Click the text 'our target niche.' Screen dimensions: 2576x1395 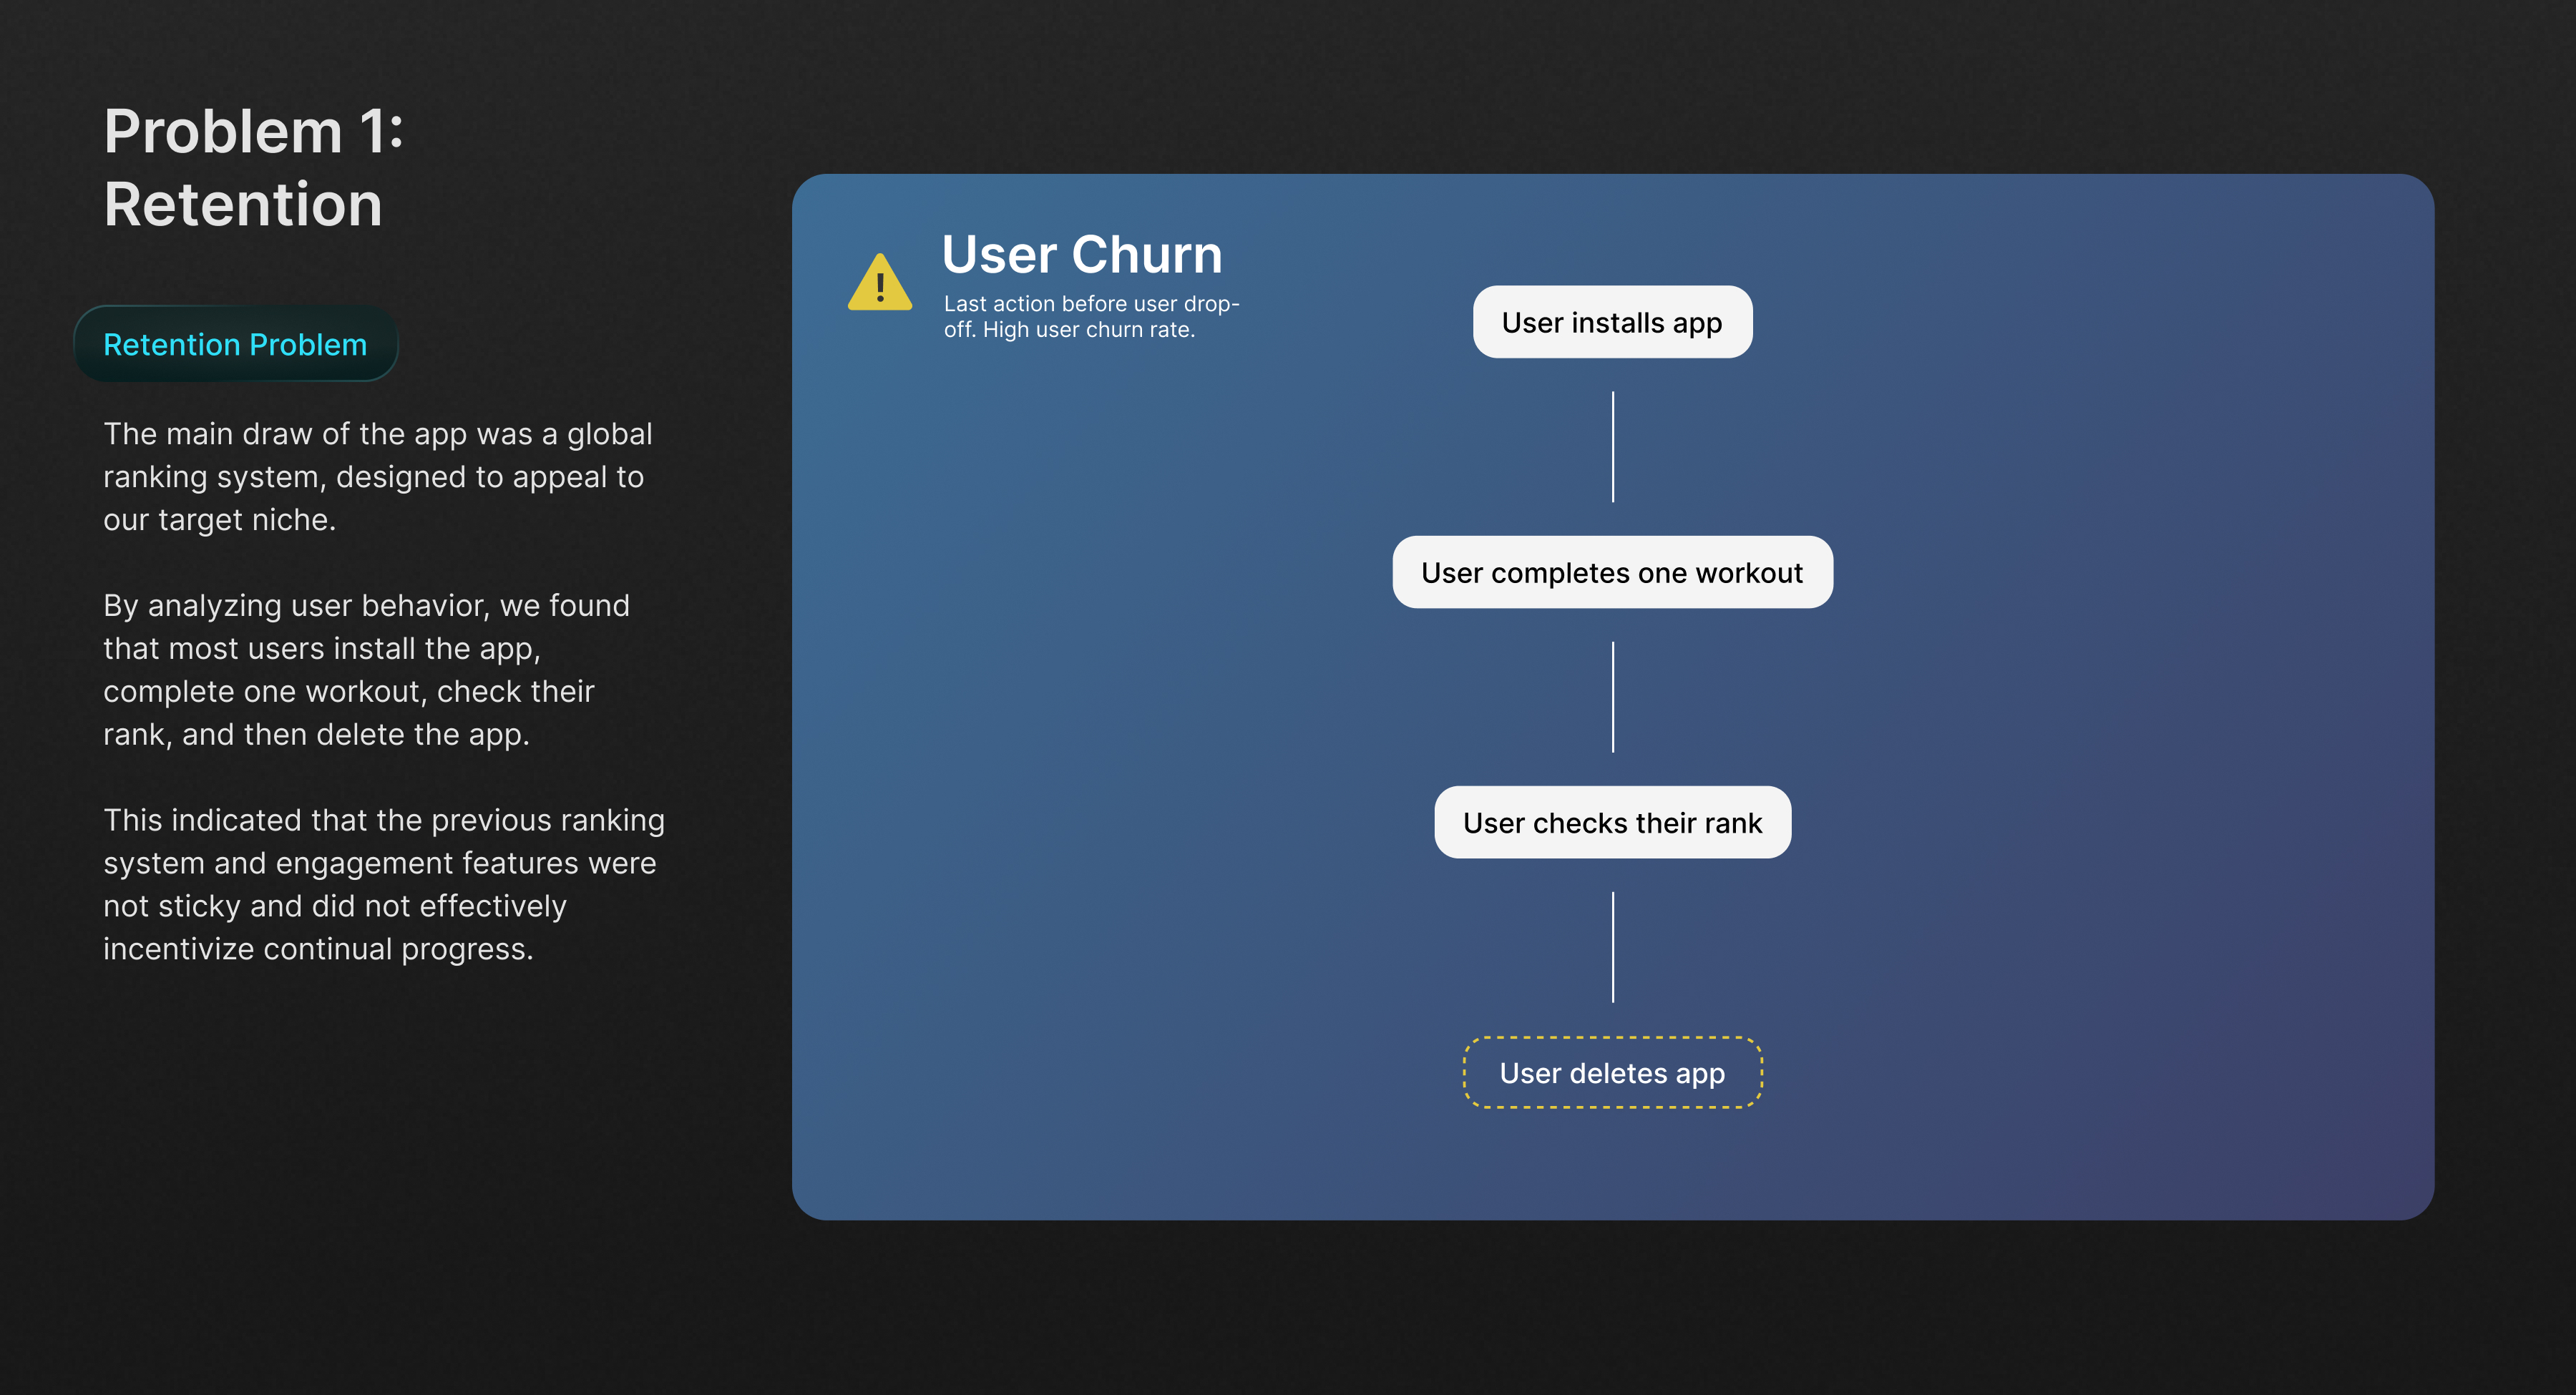click(x=219, y=520)
